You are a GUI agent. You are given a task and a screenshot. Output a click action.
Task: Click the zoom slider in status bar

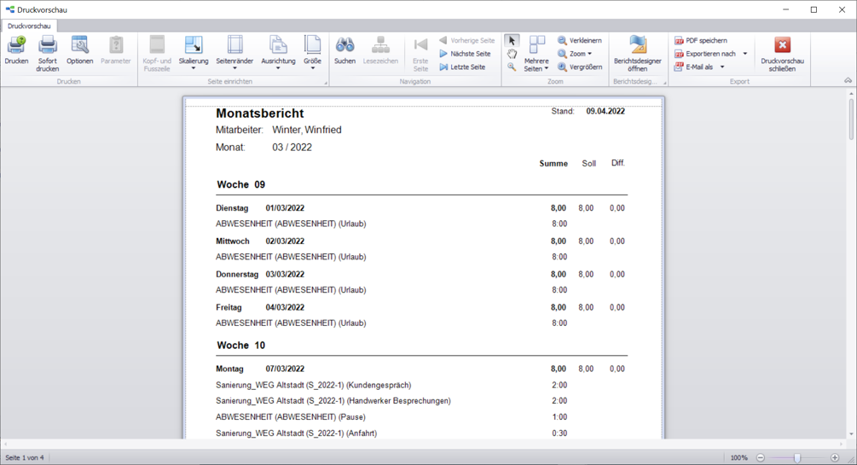pyautogui.click(x=797, y=458)
